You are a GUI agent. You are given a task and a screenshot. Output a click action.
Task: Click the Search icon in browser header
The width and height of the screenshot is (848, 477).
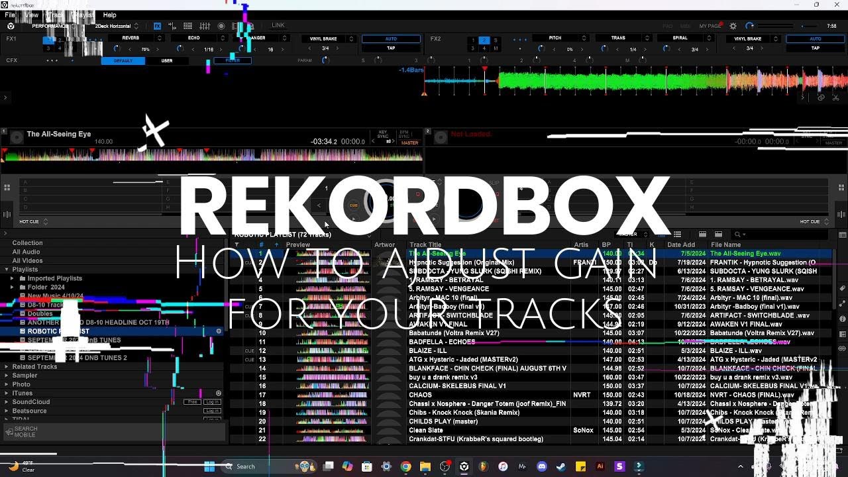(x=737, y=235)
